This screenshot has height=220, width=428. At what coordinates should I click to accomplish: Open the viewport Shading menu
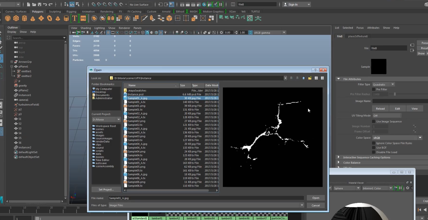tap(86, 28)
